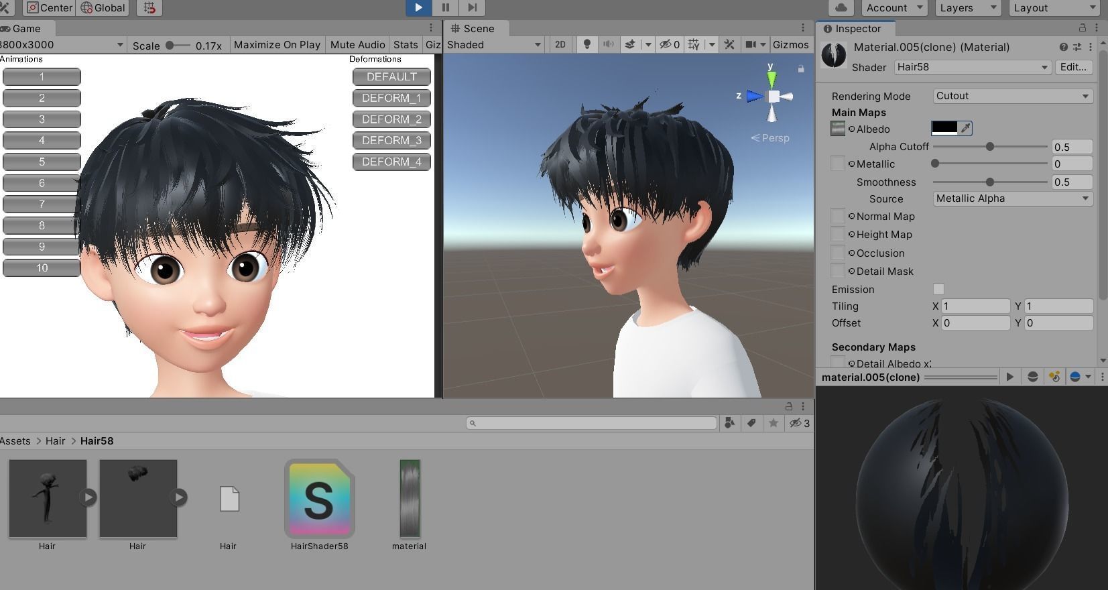Click the DEFORM_2 button

click(x=391, y=119)
